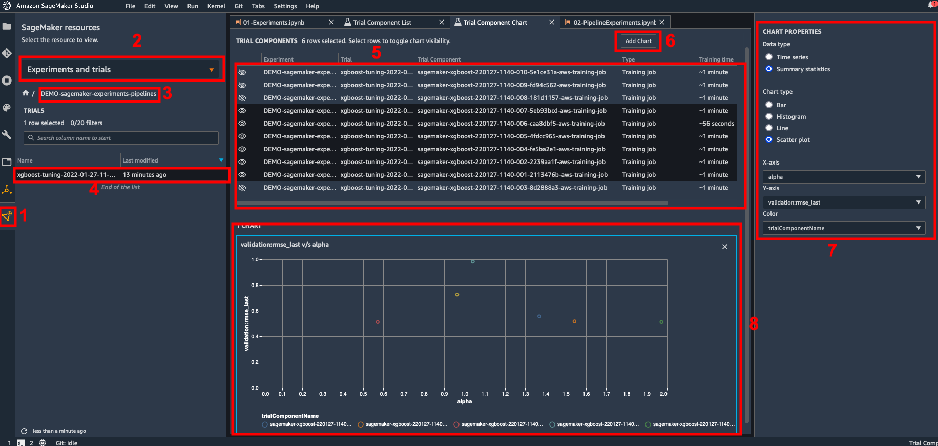Select Histogram chart type
The width and height of the screenshot is (938, 446).
coord(769,117)
